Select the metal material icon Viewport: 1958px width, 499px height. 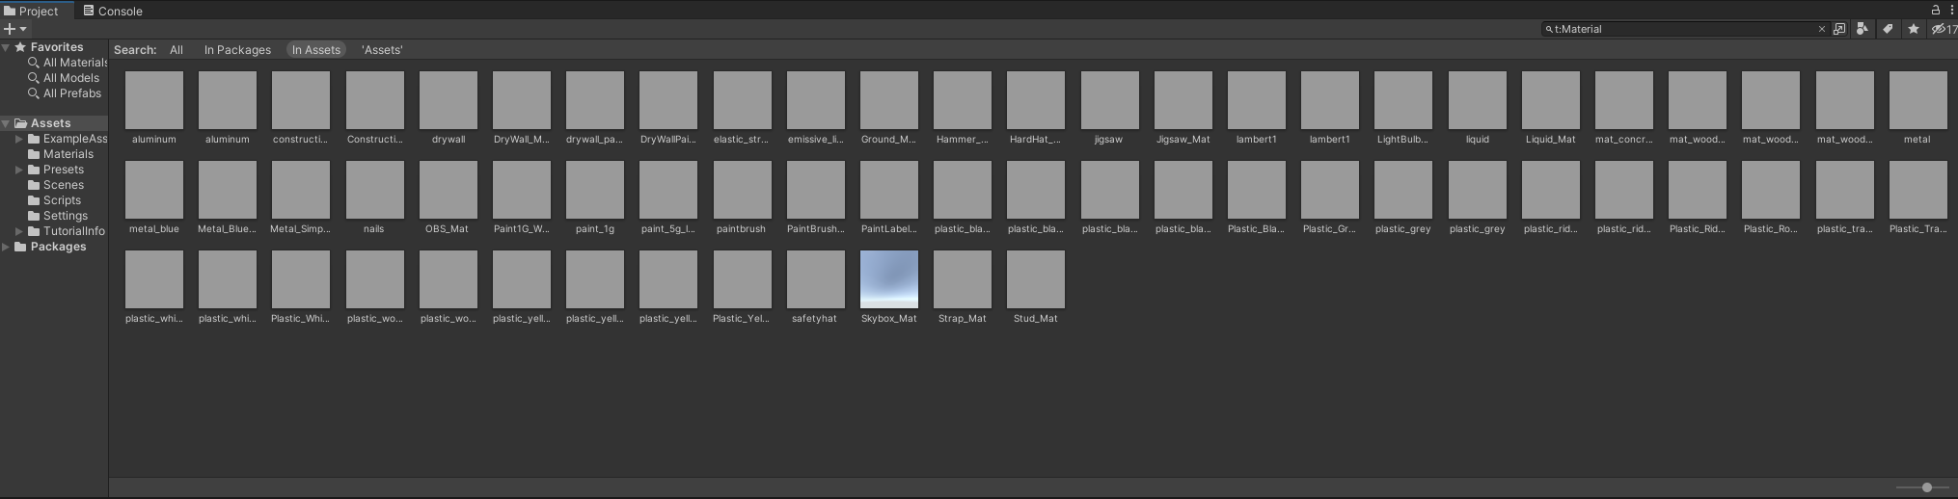point(1918,101)
